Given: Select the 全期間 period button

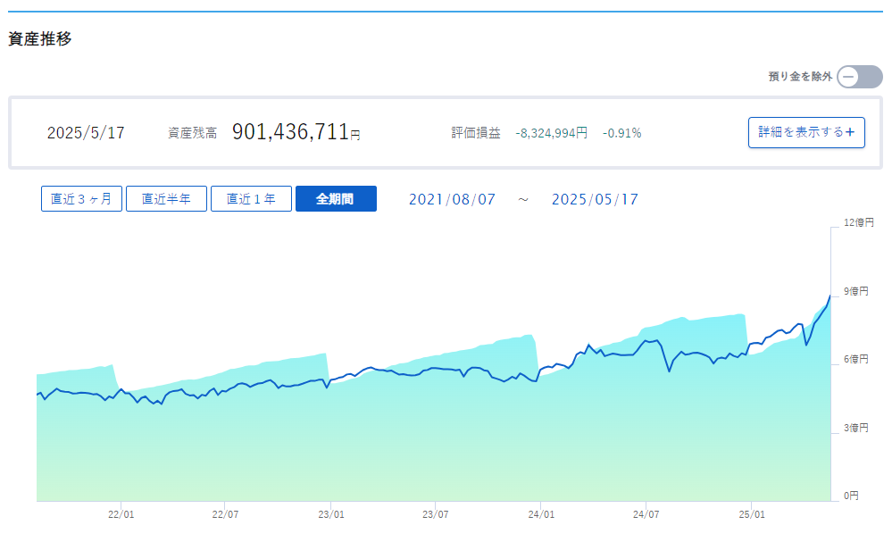Looking at the screenshot, I should [336, 198].
